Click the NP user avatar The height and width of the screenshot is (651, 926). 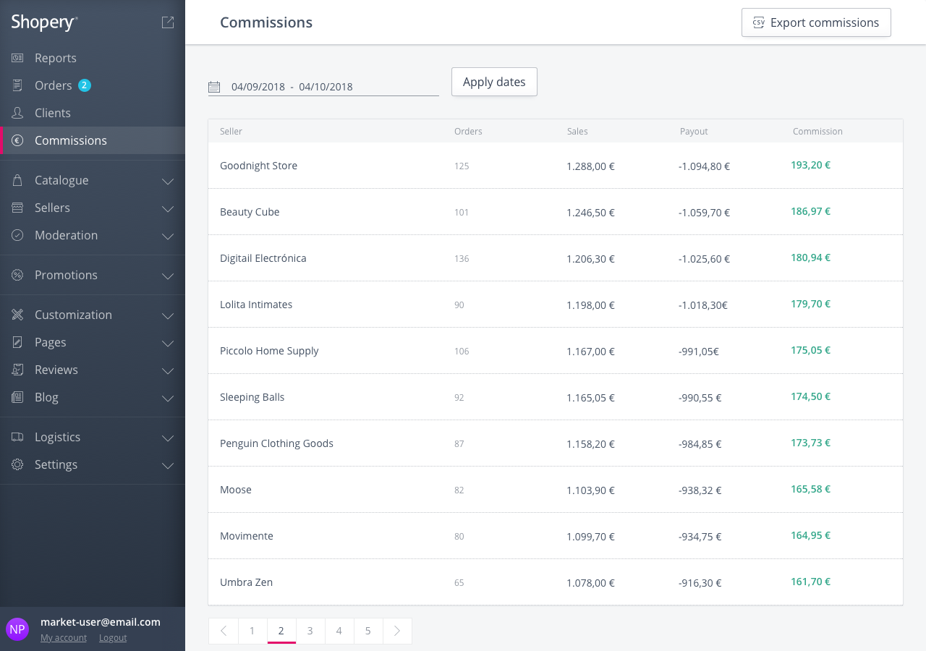[x=17, y=629]
